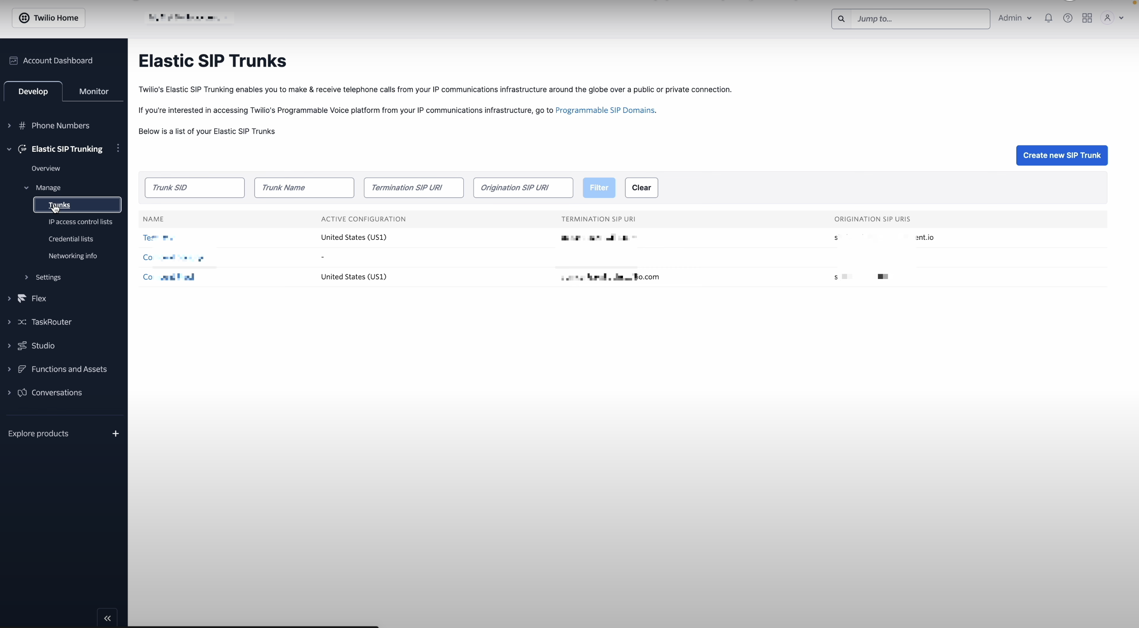Viewport: 1139px width, 628px height.
Task: Open Explore products in the sidebar
Action: pos(38,434)
